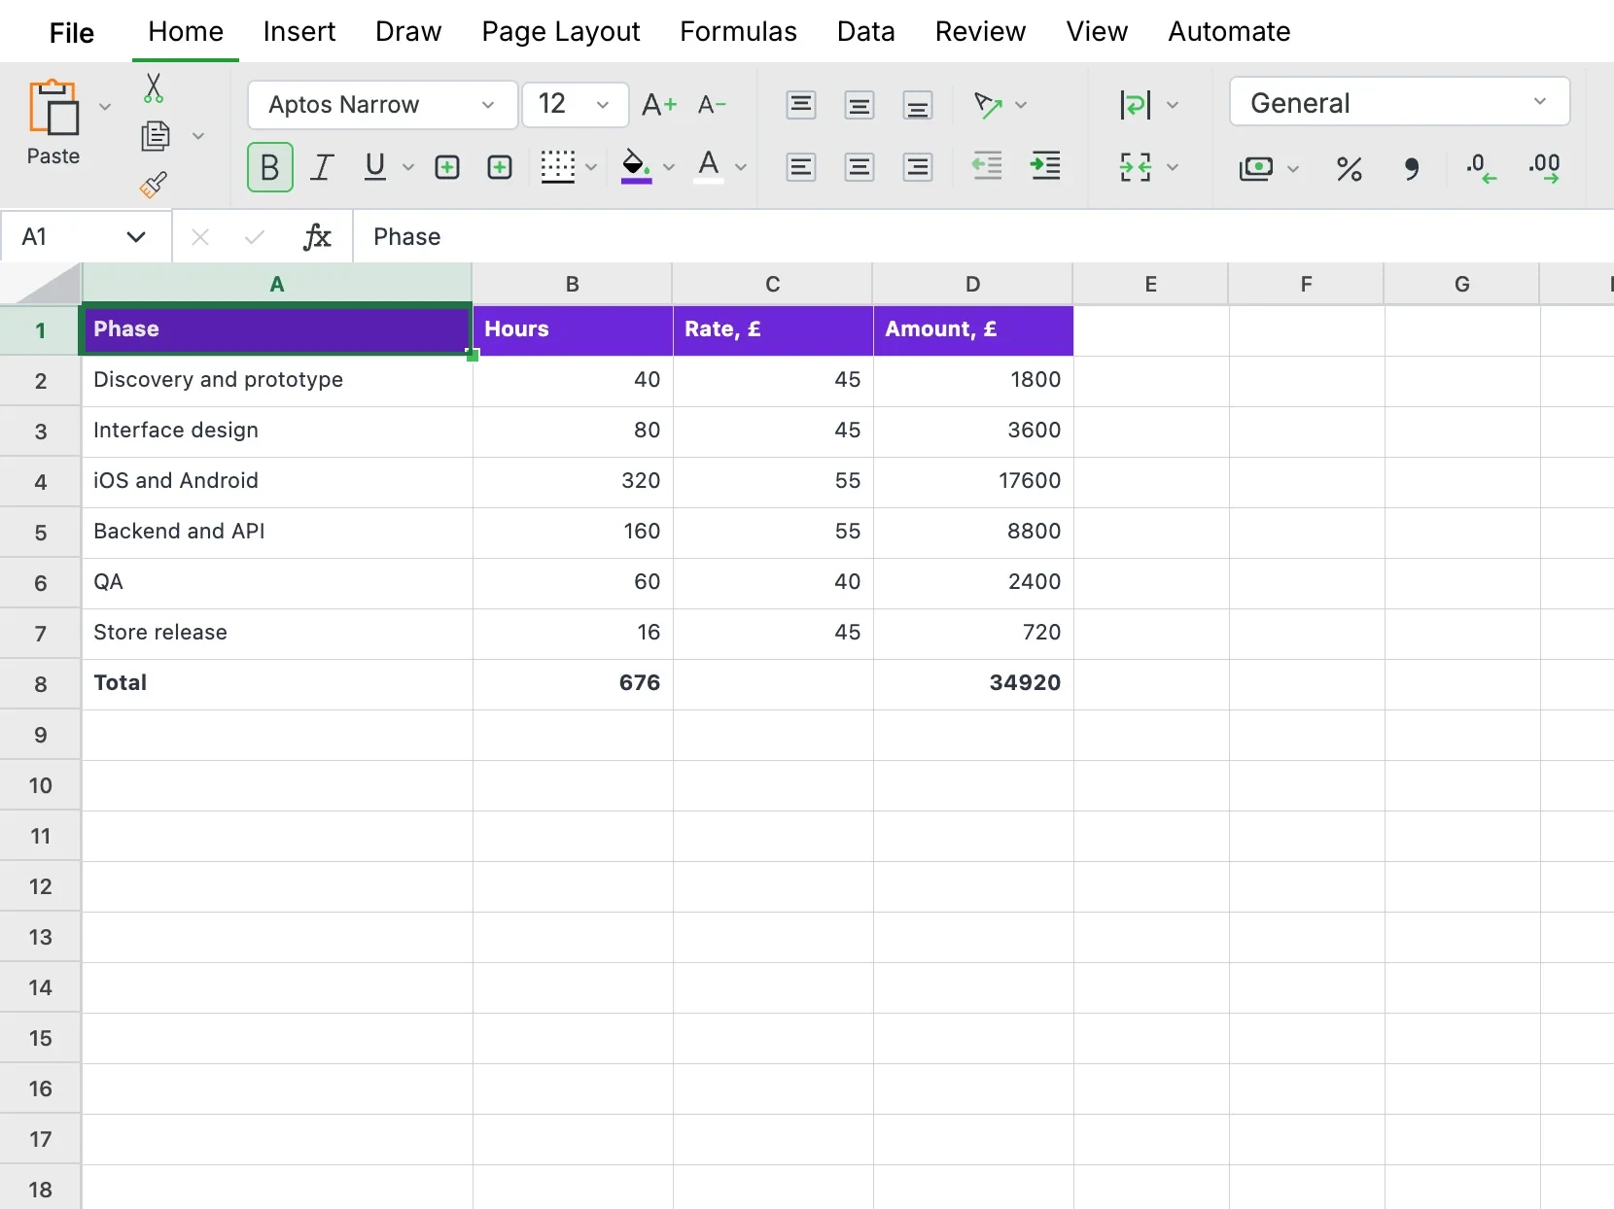Switch to the Insert tab
The width and height of the screenshot is (1614, 1209).
point(299,31)
